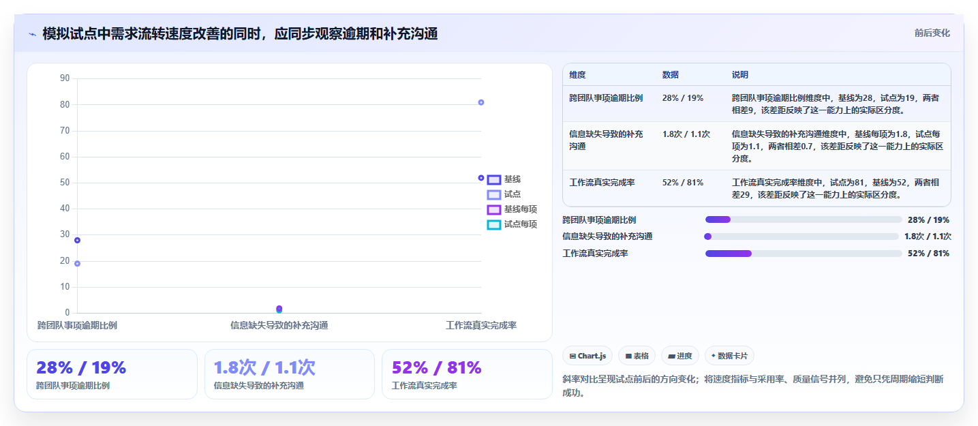
Task: Click the 28% / 19% data card
Action: (112, 374)
